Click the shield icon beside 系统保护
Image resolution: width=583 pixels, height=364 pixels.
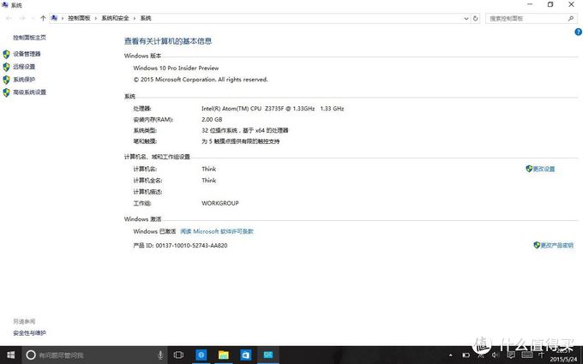(x=6, y=80)
